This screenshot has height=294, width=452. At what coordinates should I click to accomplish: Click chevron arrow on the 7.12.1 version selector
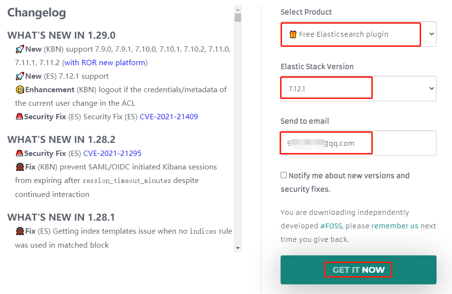coord(431,88)
